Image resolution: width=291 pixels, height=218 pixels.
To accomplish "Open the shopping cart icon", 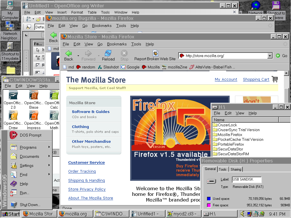I will tap(275, 79).
